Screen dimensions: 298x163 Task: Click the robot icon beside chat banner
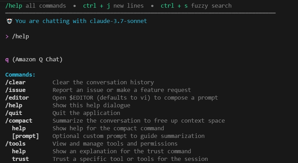coord(9,21)
